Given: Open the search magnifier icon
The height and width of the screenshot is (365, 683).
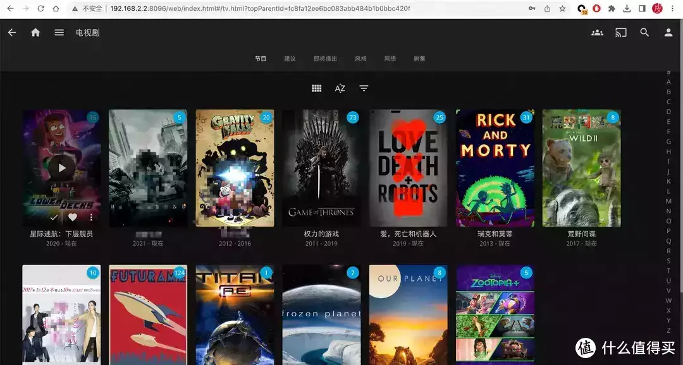Looking at the screenshot, I should point(644,33).
